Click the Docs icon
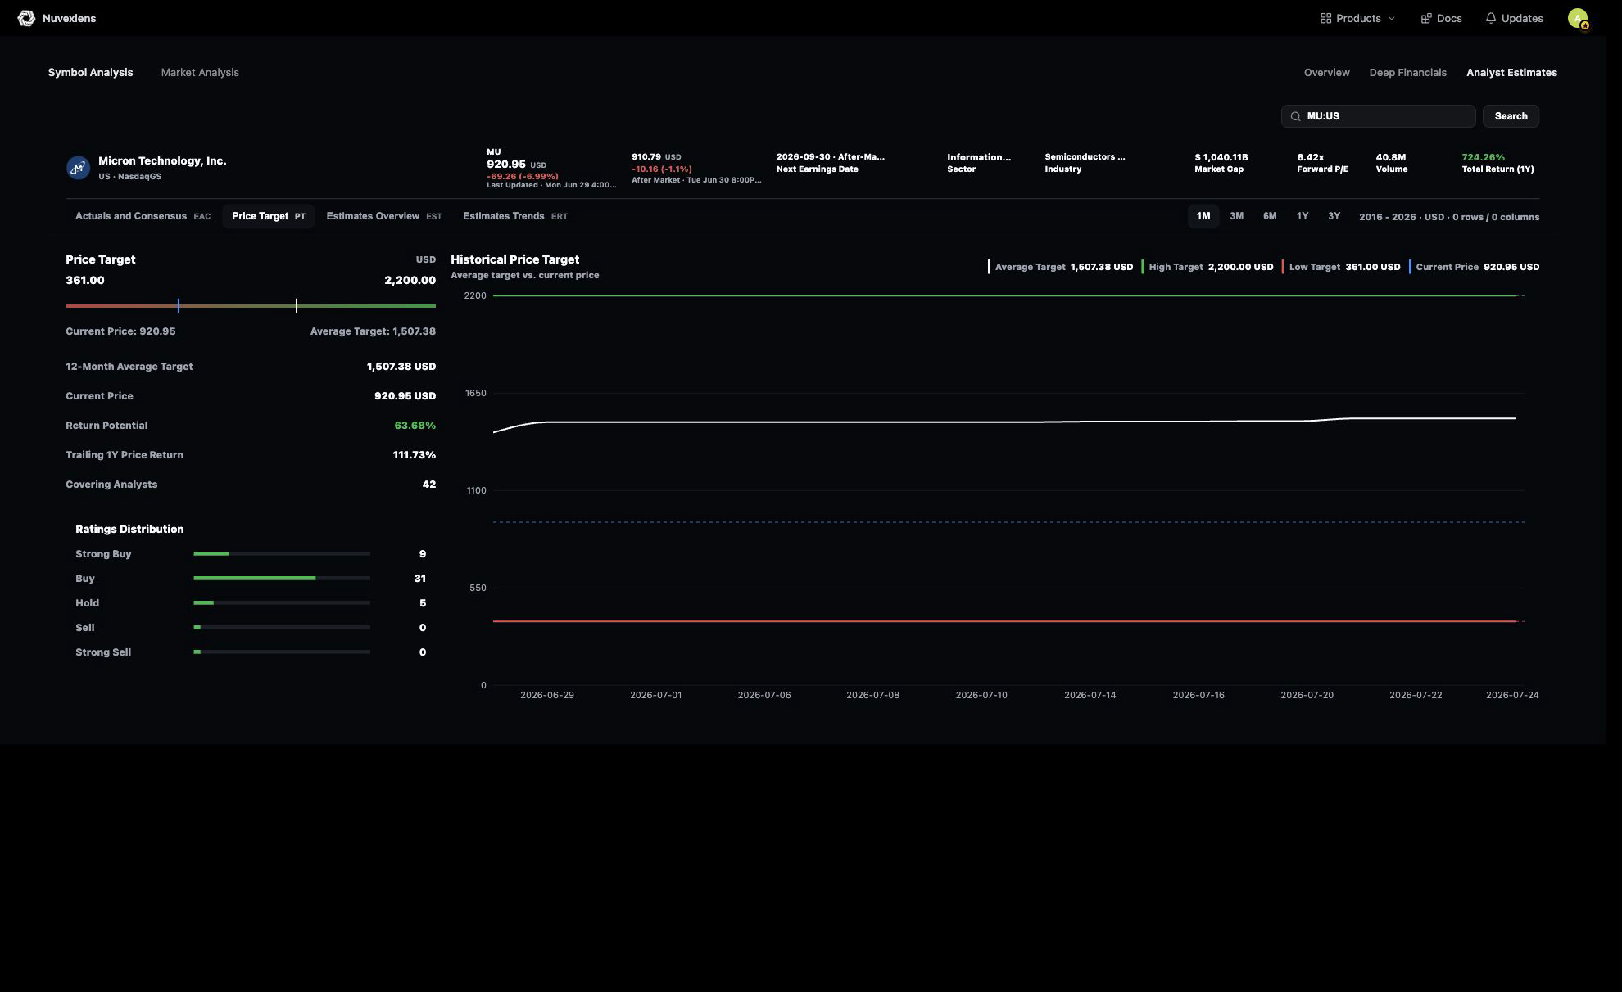Viewport: 1622px width, 992px height. tap(1426, 18)
